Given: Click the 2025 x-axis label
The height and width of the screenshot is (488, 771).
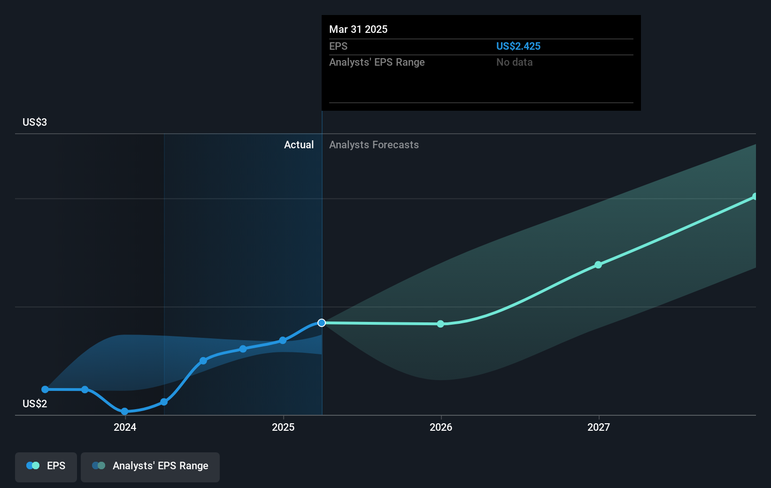Looking at the screenshot, I should tap(283, 427).
